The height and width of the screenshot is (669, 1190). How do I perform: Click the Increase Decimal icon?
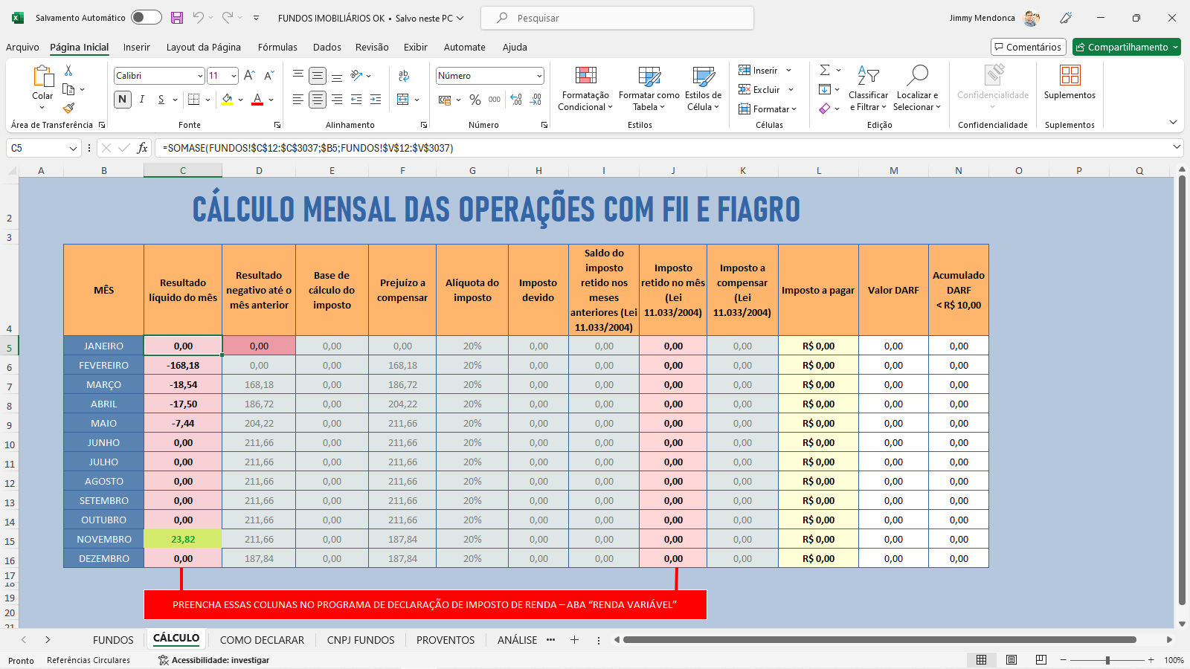tap(517, 100)
